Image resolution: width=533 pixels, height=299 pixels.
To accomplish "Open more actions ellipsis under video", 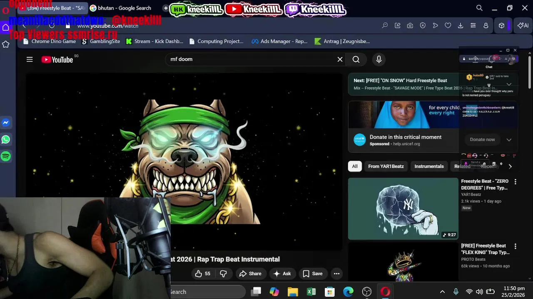I will click(336, 274).
